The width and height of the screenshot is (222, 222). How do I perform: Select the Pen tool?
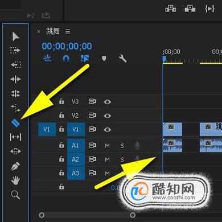point(15,166)
